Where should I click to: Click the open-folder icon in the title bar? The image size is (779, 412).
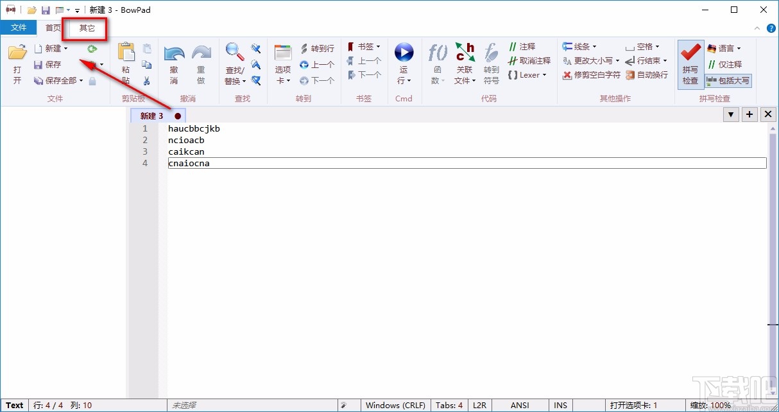(31, 10)
